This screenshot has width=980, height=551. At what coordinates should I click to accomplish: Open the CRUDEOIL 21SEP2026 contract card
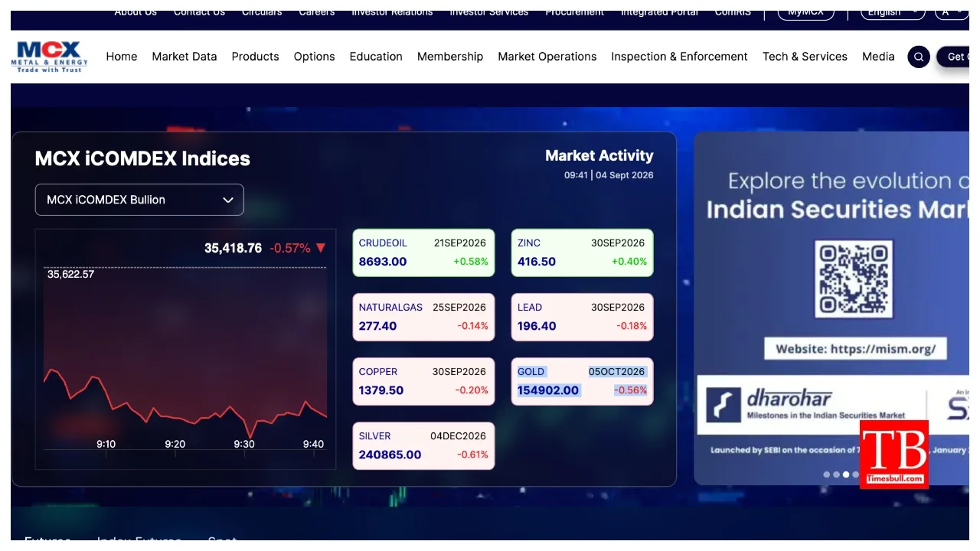[423, 253]
